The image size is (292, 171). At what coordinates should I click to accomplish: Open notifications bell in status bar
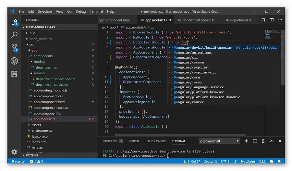click(x=279, y=161)
